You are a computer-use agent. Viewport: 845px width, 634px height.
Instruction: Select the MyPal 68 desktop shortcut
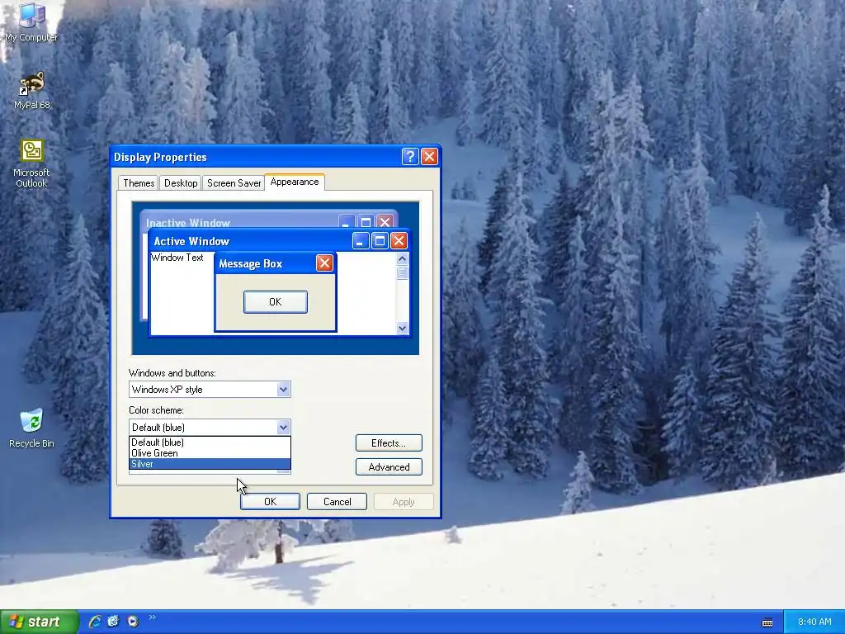pos(31,90)
